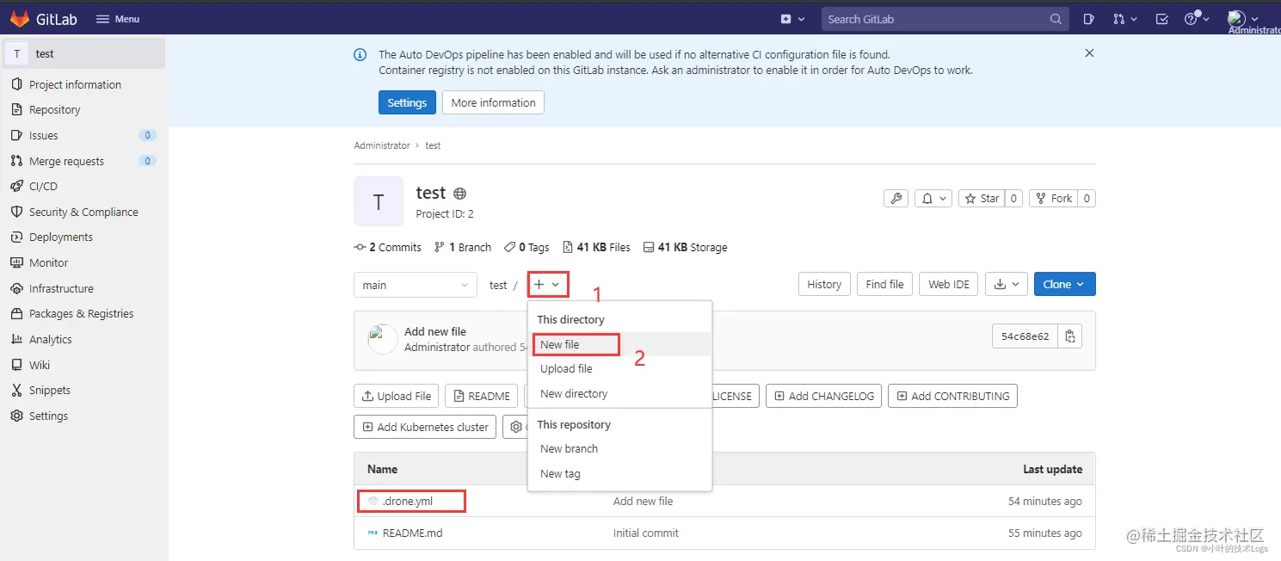
Task: Click the GitLab fox logo
Action: [x=19, y=19]
